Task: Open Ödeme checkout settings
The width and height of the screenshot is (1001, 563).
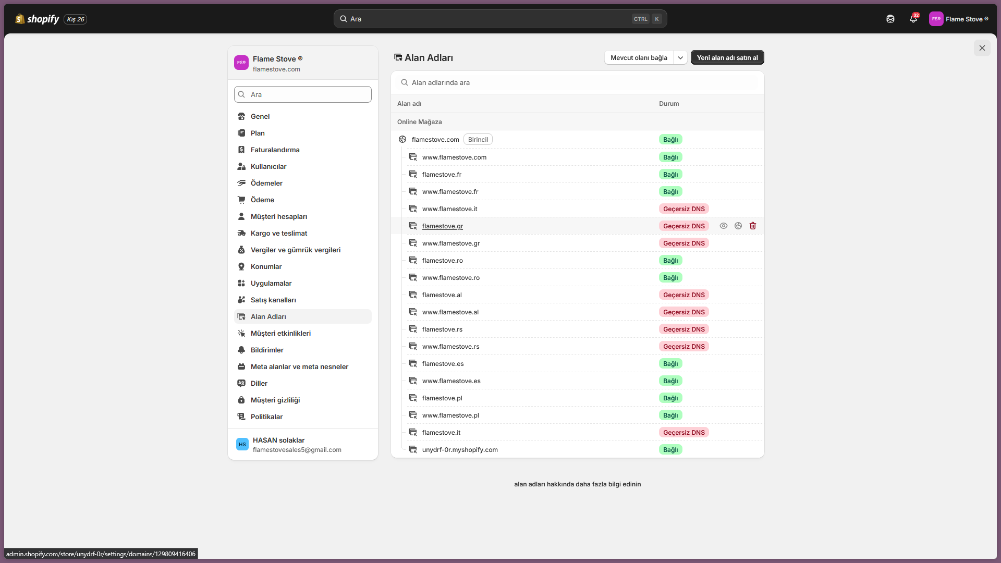Action: tap(303, 200)
